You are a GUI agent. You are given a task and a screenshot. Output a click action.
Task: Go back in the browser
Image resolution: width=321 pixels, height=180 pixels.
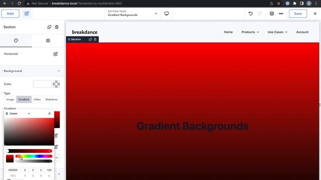(x=5, y=3)
